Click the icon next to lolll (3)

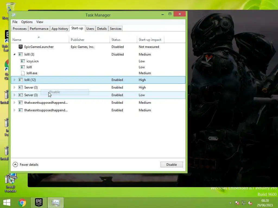pos(21,54)
